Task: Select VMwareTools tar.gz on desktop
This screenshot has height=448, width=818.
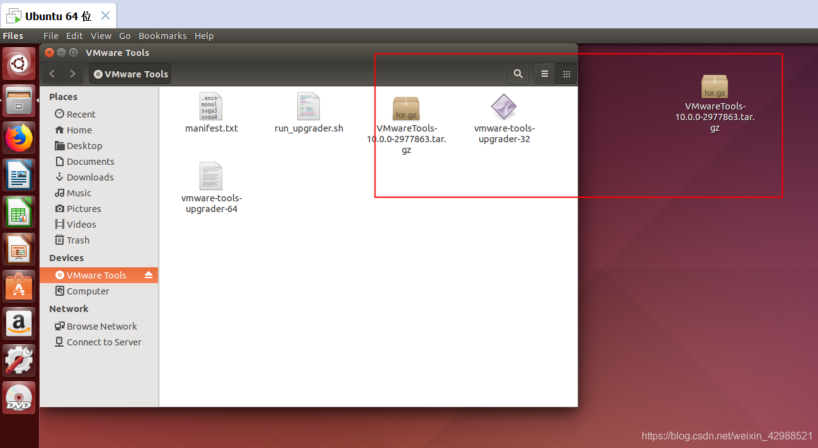Action: tap(715, 103)
